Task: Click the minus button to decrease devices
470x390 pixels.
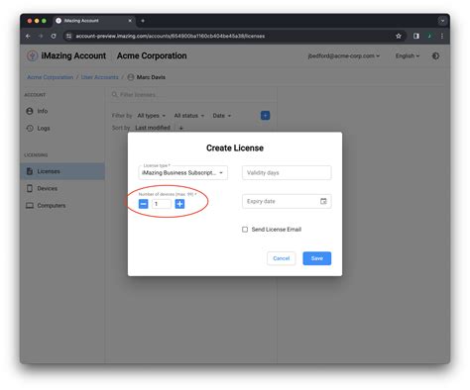Action: (143, 204)
